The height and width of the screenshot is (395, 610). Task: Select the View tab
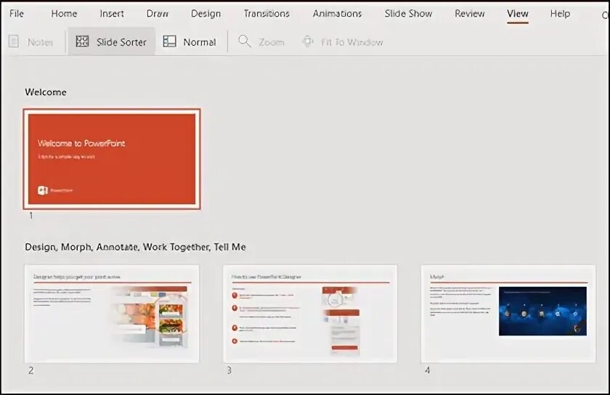(x=517, y=14)
